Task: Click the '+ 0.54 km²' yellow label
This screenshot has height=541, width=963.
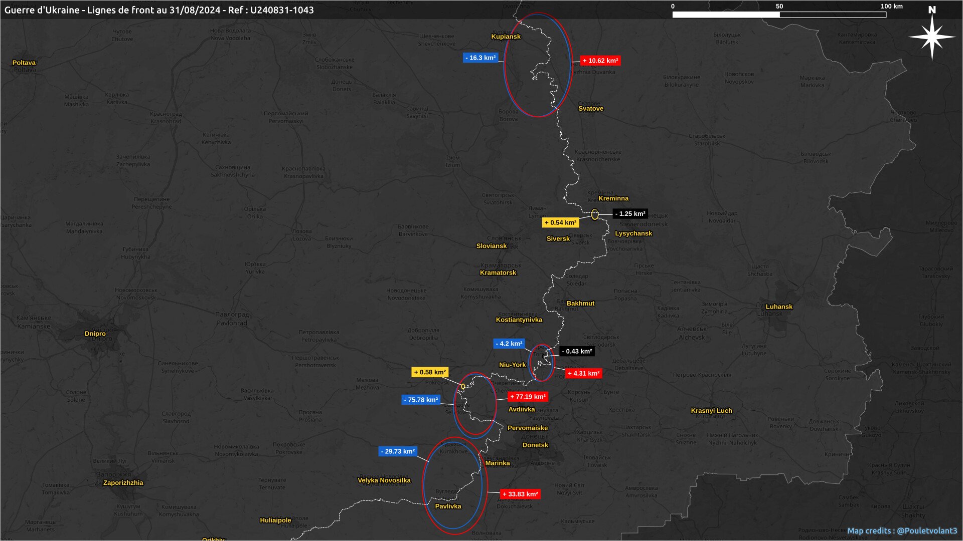Action: tap(560, 223)
